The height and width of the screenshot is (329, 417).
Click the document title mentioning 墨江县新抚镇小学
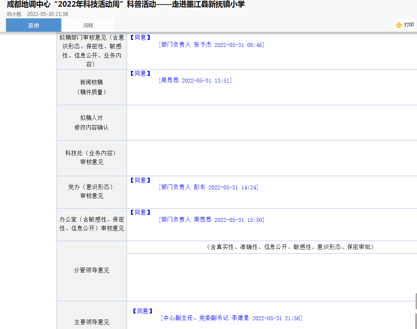pos(126,5)
